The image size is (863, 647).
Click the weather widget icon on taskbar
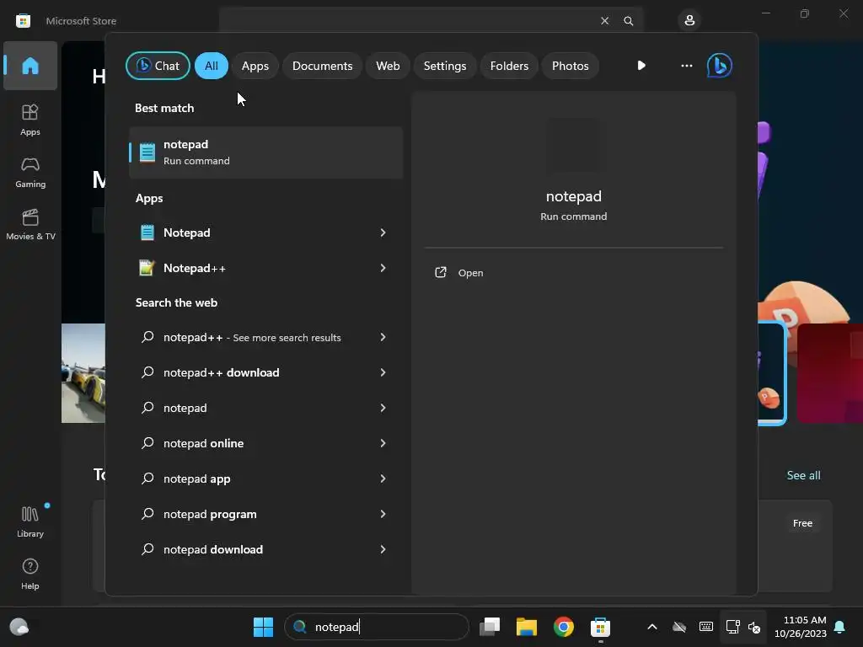pos(19,627)
